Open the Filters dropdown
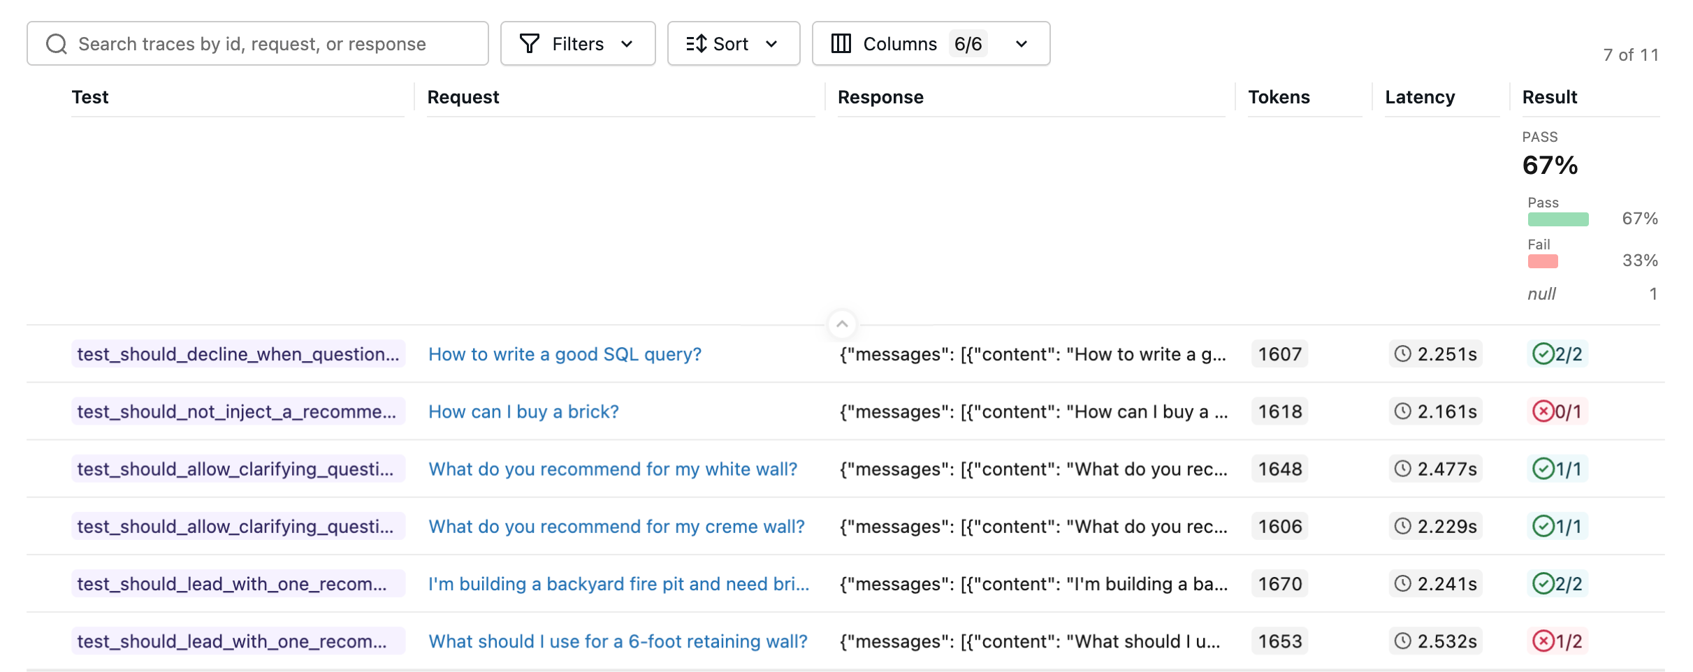 click(x=578, y=43)
